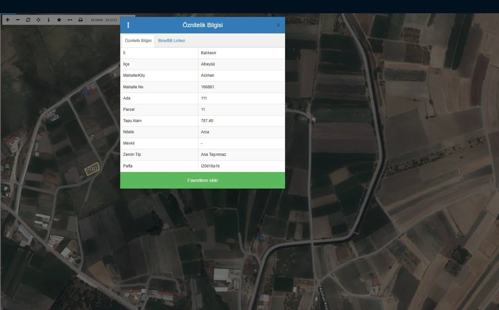Open the three-dot options menu
The width and height of the screenshot is (499, 310).
coord(128,25)
